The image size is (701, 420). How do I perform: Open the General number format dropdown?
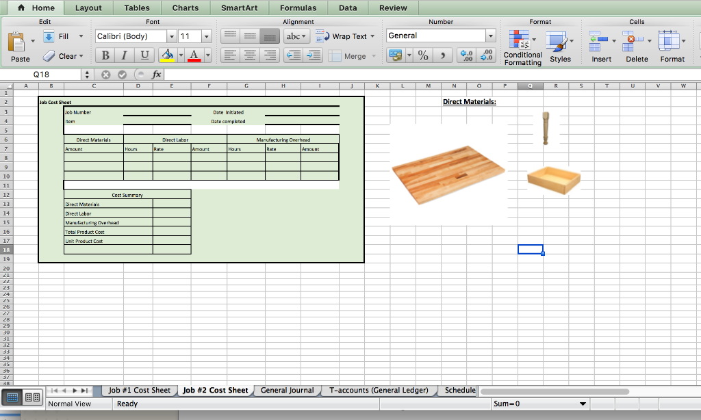492,35
